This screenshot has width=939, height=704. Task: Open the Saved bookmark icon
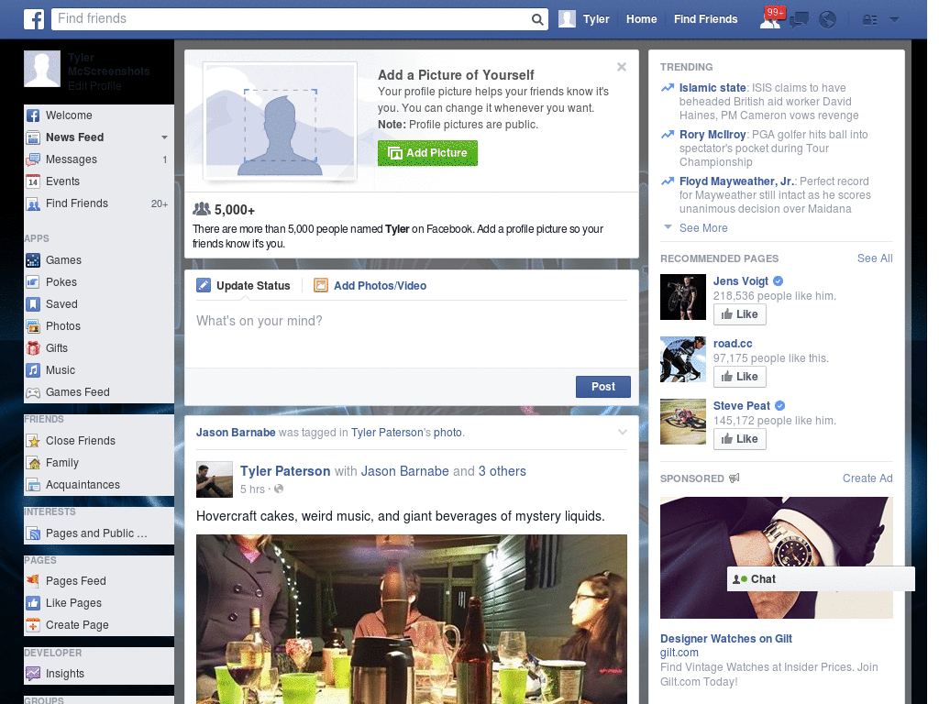point(33,304)
